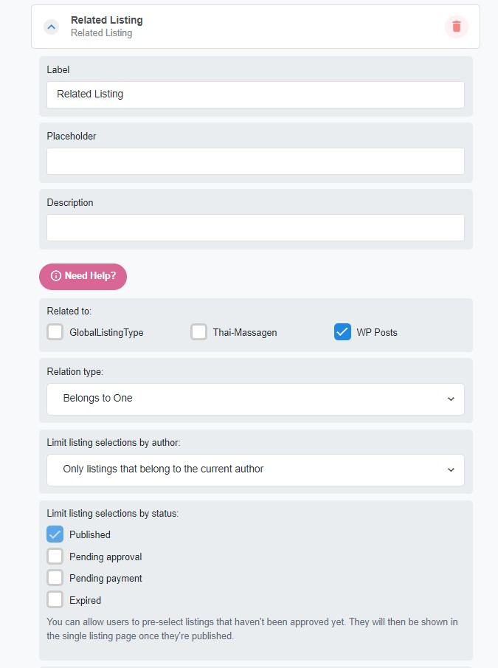Enable the GlobalListingType checkbox

pyautogui.click(x=55, y=332)
